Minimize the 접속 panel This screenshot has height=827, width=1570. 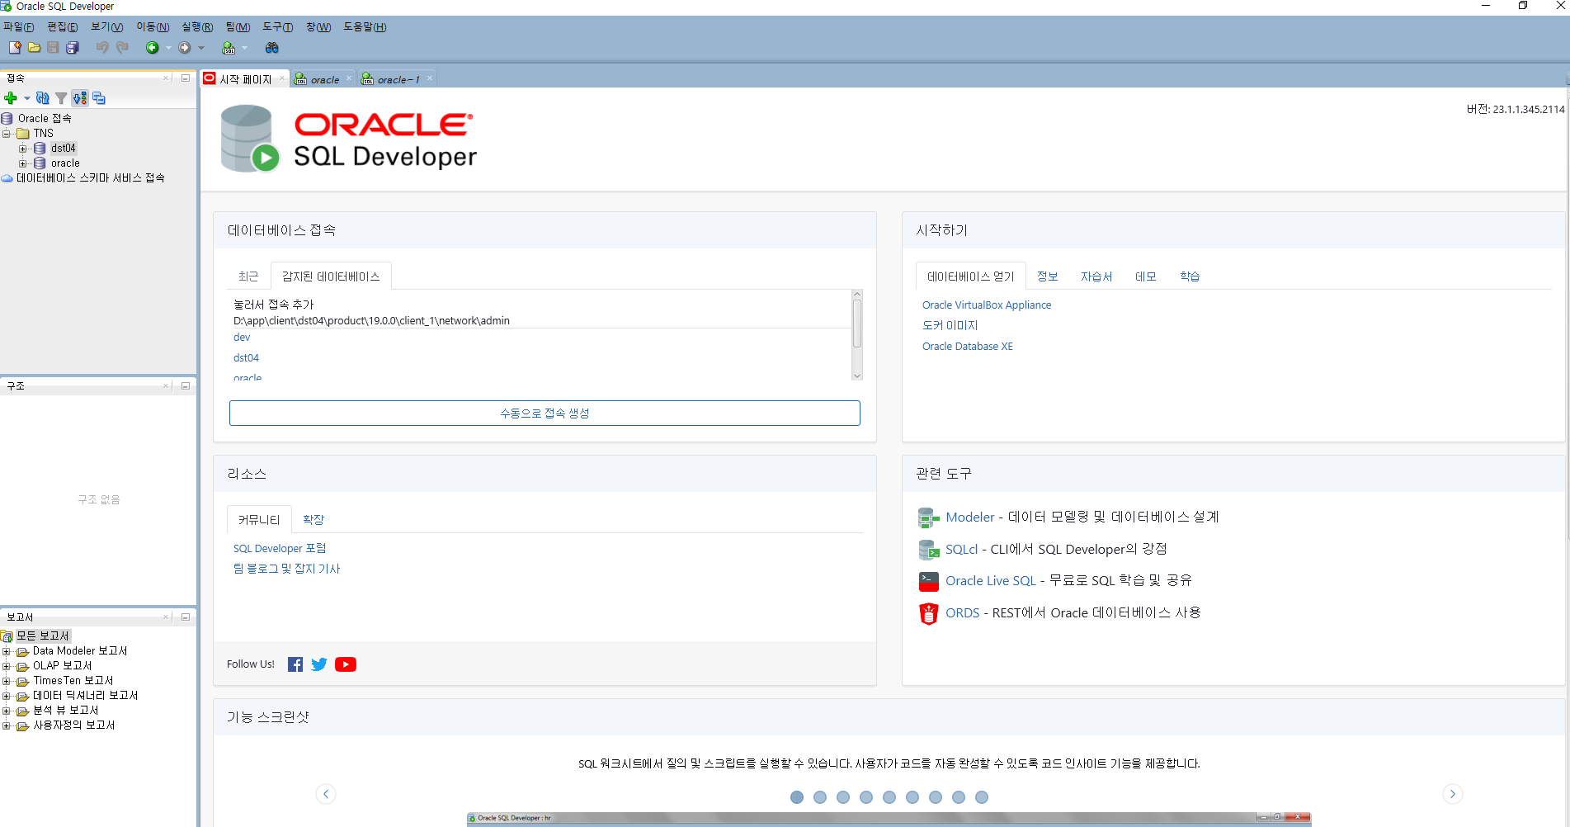pyautogui.click(x=186, y=78)
